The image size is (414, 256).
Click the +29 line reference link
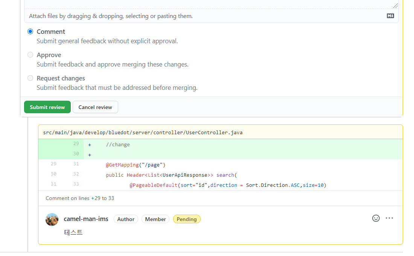tap(94, 198)
